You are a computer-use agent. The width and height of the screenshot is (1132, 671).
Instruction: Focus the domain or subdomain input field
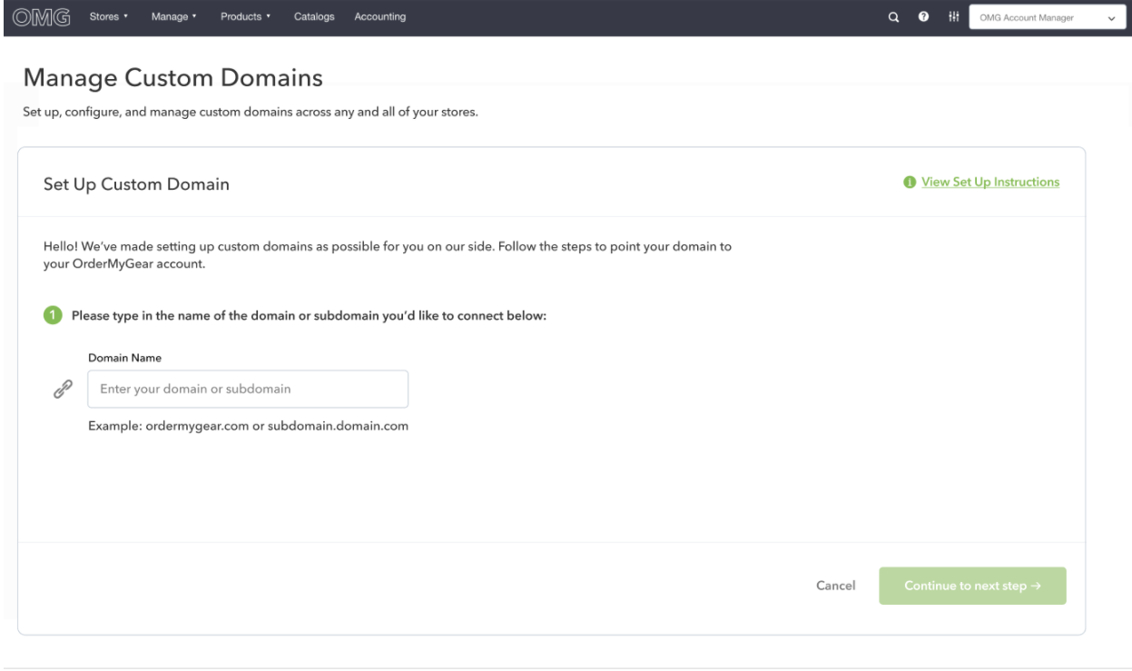(248, 389)
